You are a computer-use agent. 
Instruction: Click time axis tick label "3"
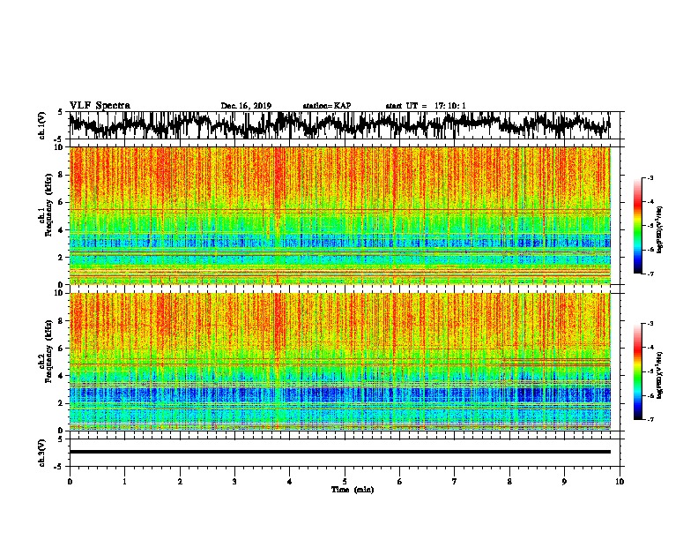(234, 482)
